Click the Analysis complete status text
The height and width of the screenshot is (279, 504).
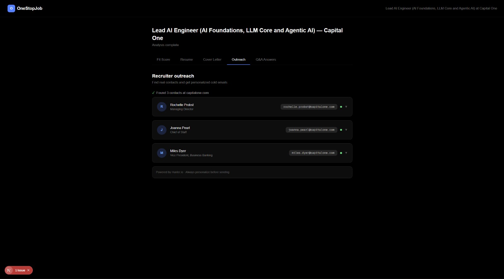click(x=165, y=45)
